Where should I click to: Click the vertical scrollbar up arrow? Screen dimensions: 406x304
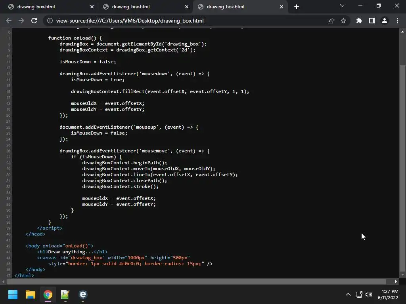click(x=402, y=32)
